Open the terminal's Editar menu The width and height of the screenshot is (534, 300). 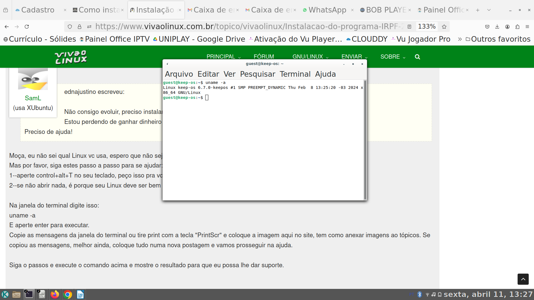[208, 74]
